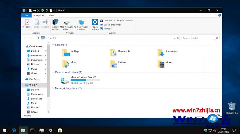Collapse the Folders (6) group
240x134 pixels.
(x=53, y=45)
